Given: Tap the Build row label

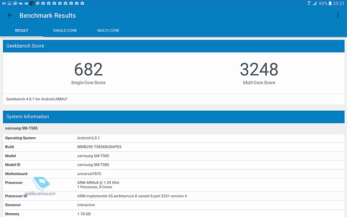Looking at the screenshot, I should pos(9,147).
